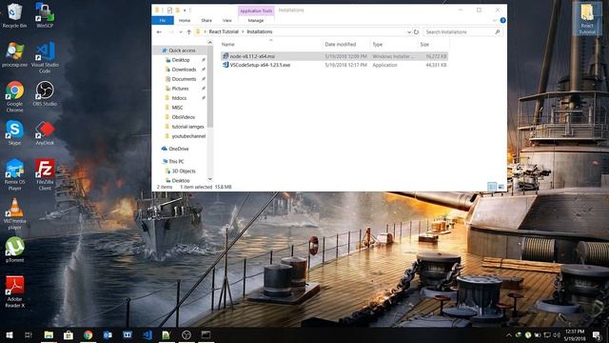
Task: Switch to large icons view layout
Action: (x=501, y=187)
